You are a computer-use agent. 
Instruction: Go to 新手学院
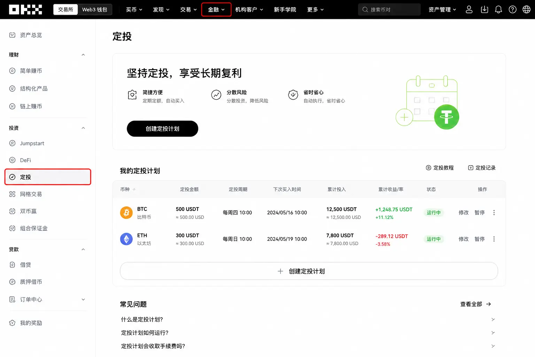coord(285,9)
